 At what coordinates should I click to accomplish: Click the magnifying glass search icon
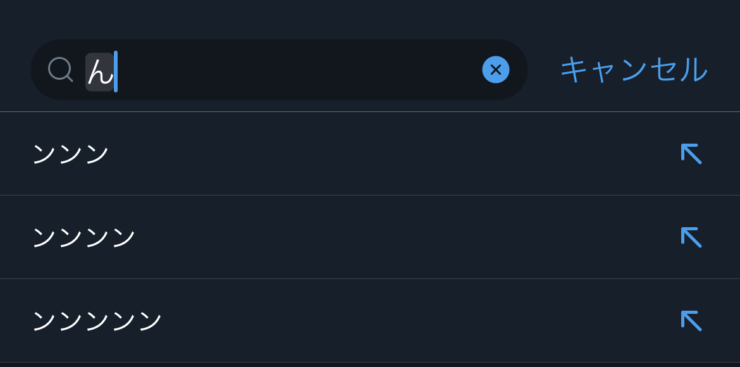pyautogui.click(x=60, y=70)
